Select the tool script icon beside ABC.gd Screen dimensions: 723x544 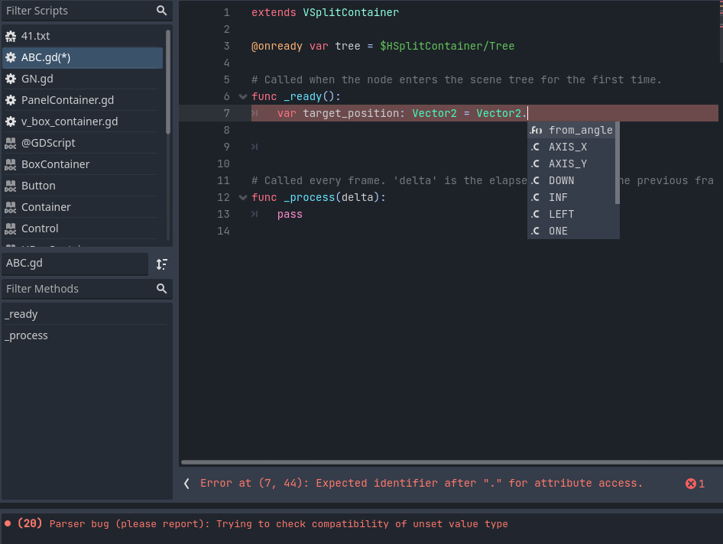10,57
